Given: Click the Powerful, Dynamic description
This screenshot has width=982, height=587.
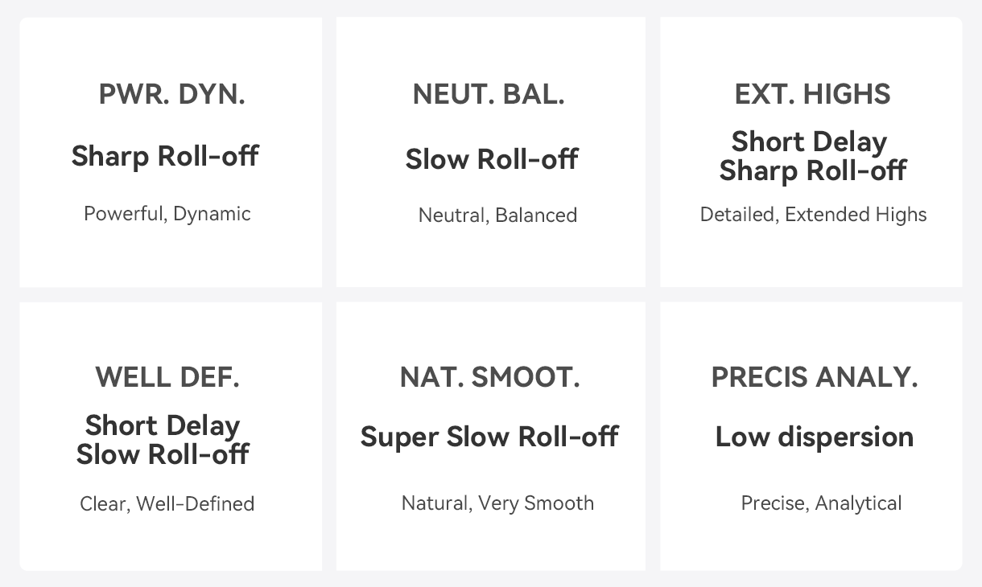Looking at the screenshot, I should click(x=167, y=214).
